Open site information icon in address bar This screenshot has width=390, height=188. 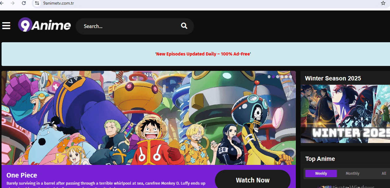coord(37,3)
